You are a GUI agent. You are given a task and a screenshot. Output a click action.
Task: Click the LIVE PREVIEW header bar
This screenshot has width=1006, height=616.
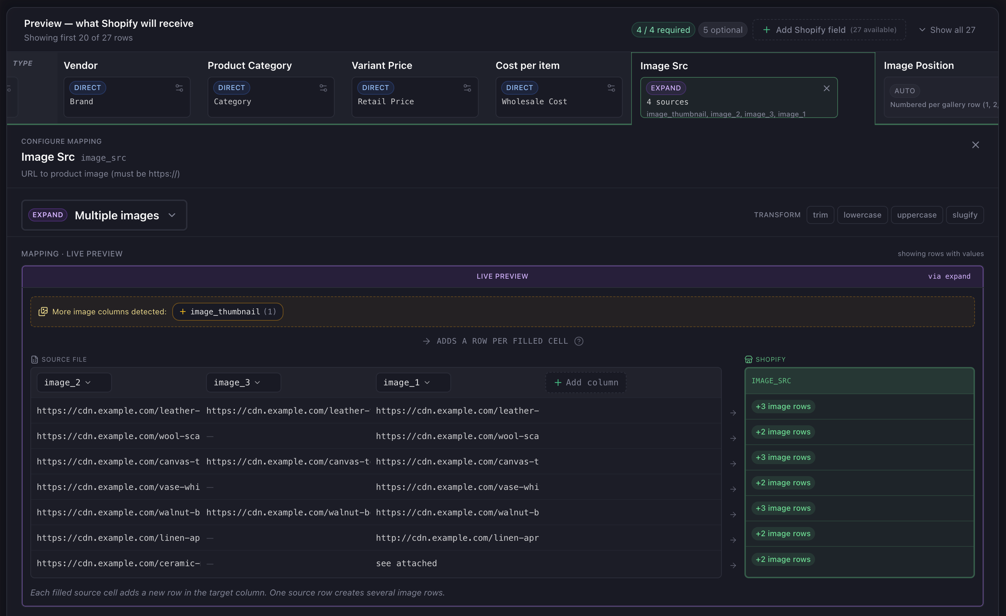click(x=503, y=277)
